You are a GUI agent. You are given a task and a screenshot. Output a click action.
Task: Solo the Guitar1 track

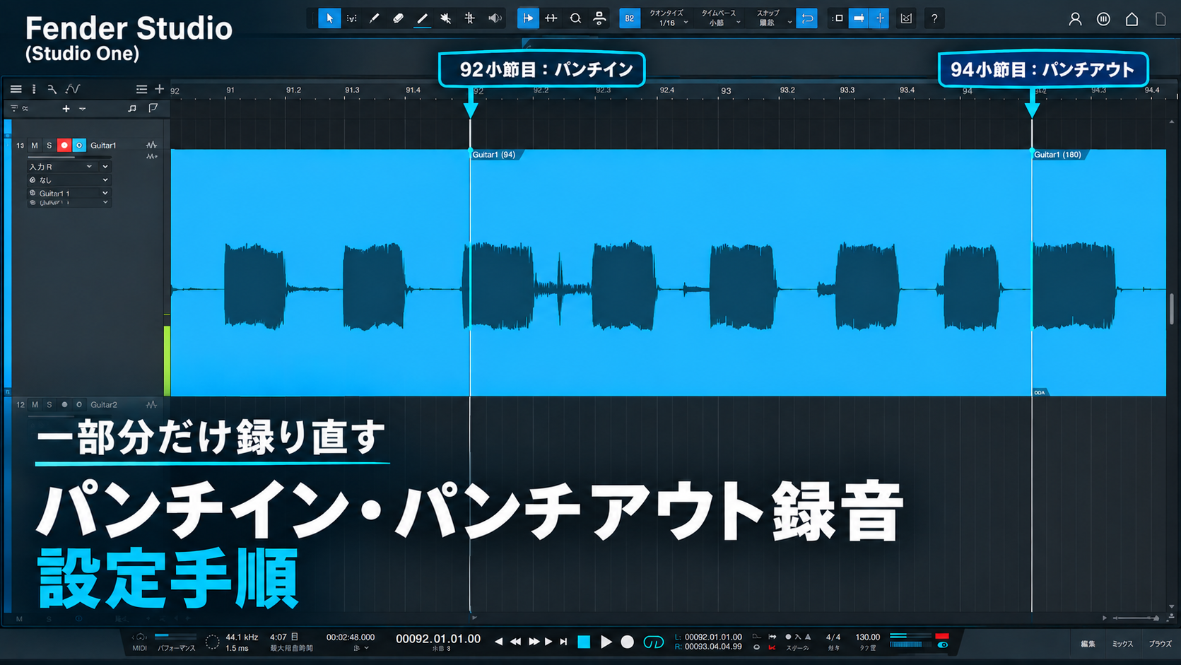(x=49, y=145)
